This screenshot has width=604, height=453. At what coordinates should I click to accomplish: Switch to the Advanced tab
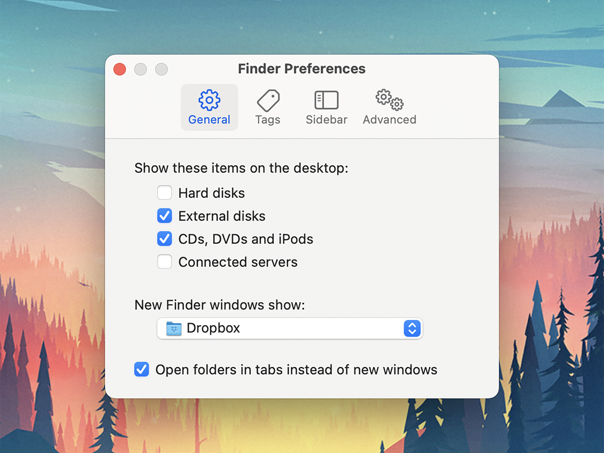click(389, 107)
